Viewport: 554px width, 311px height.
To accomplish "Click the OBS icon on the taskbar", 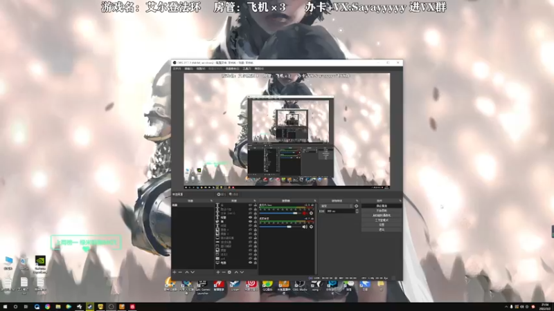I will pos(111,307).
